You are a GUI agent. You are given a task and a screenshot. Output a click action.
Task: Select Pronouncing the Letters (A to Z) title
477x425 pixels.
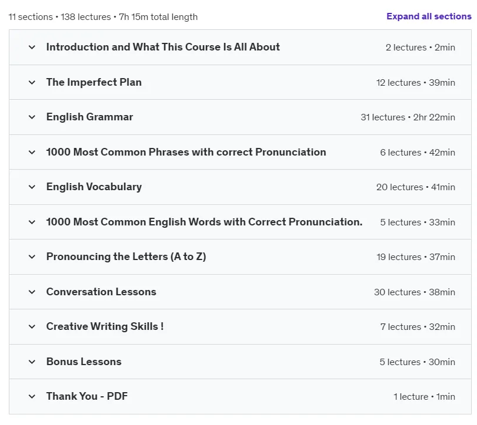tap(126, 257)
